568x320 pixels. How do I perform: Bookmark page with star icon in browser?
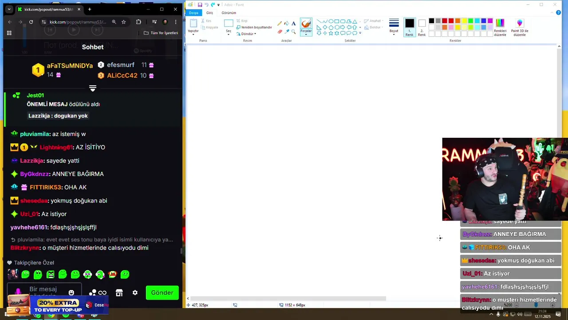pos(124,22)
